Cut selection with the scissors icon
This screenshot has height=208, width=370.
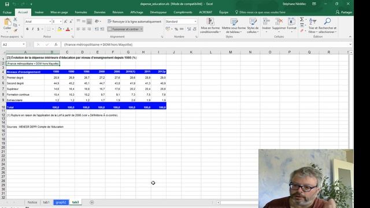[x=16, y=20]
